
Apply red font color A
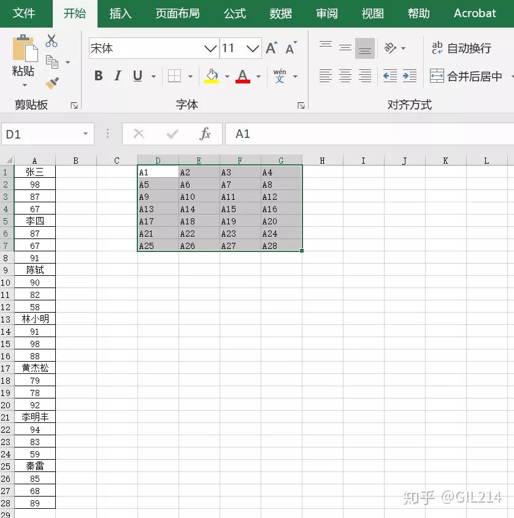(243, 76)
